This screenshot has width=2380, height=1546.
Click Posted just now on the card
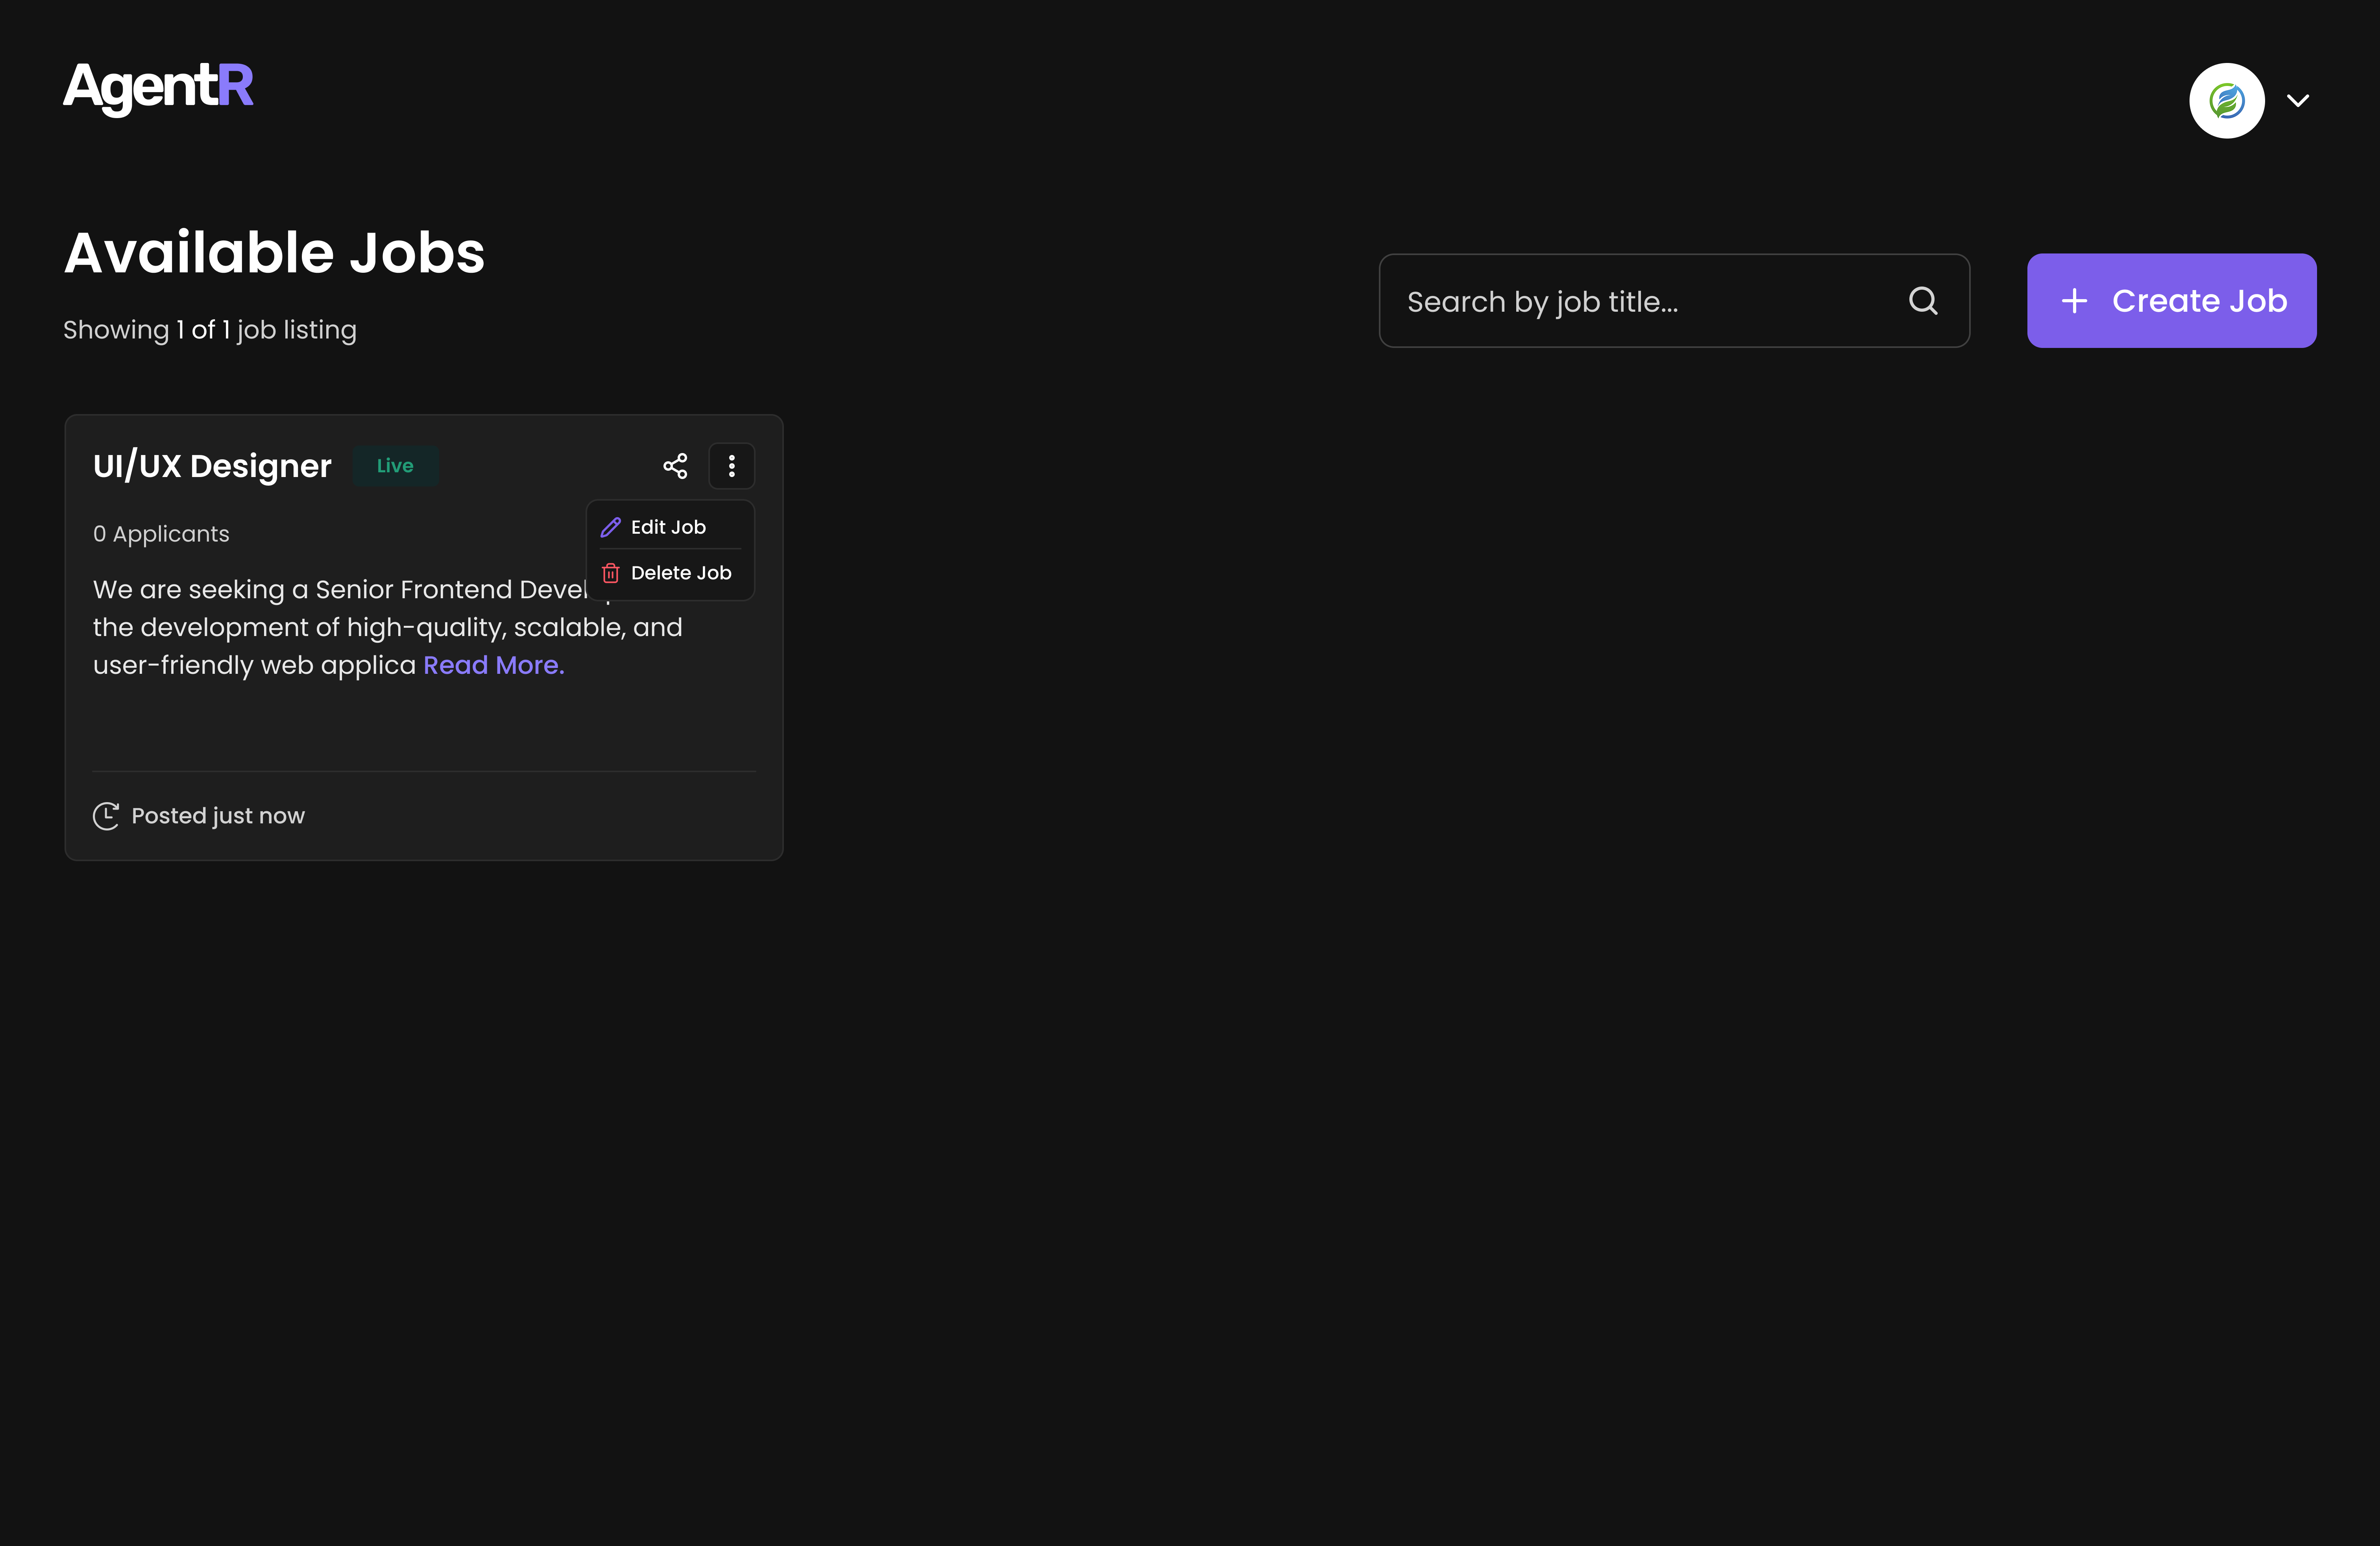coord(218,815)
